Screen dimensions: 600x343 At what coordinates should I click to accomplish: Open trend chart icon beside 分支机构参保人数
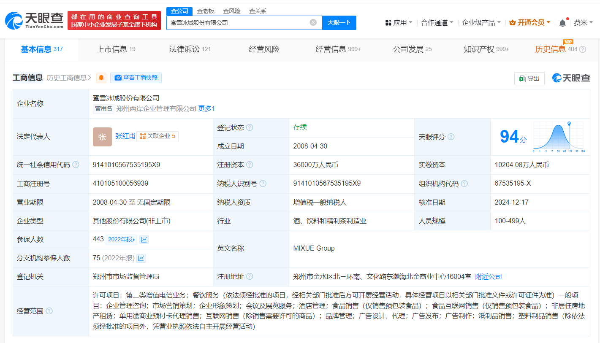tap(141, 258)
